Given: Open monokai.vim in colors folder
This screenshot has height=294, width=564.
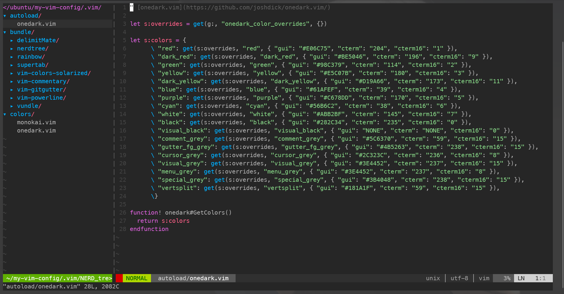Looking at the screenshot, I should point(36,123).
